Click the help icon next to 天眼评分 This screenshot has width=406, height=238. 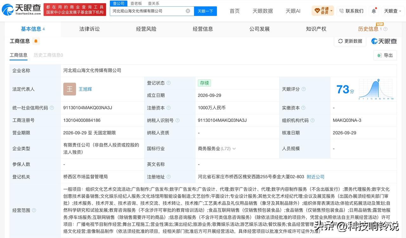(304, 89)
